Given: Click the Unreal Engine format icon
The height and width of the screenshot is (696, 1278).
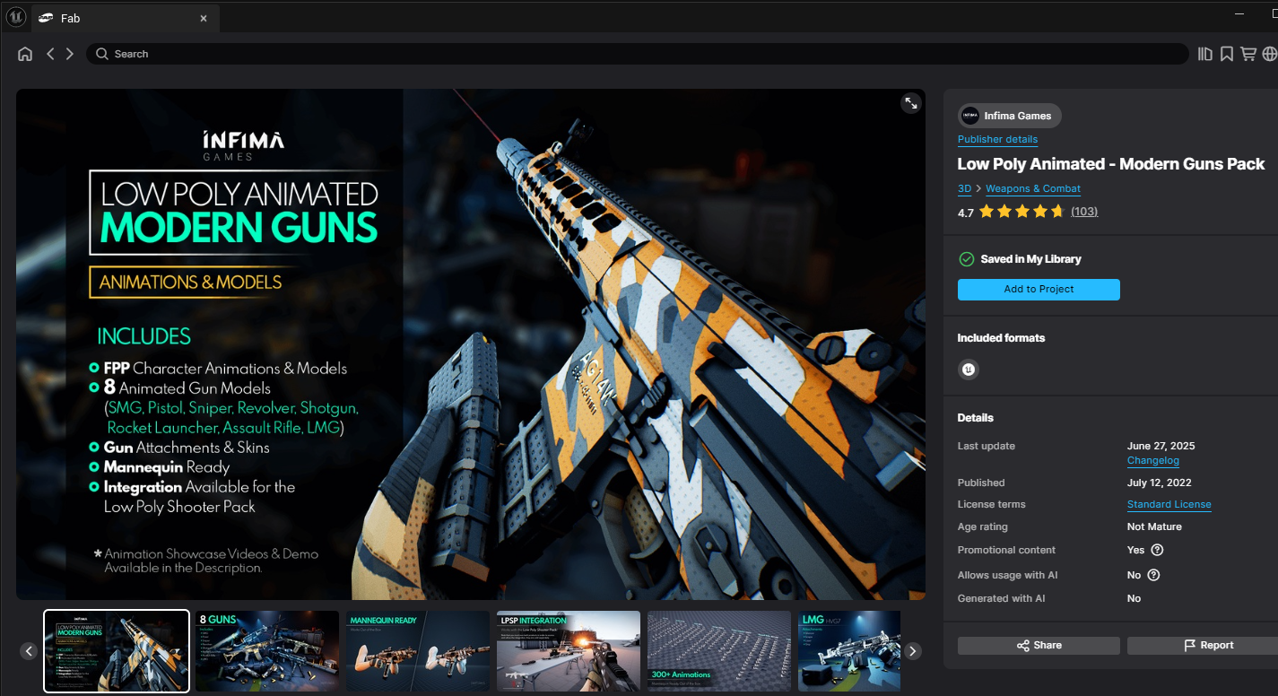Looking at the screenshot, I should click(968, 370).
